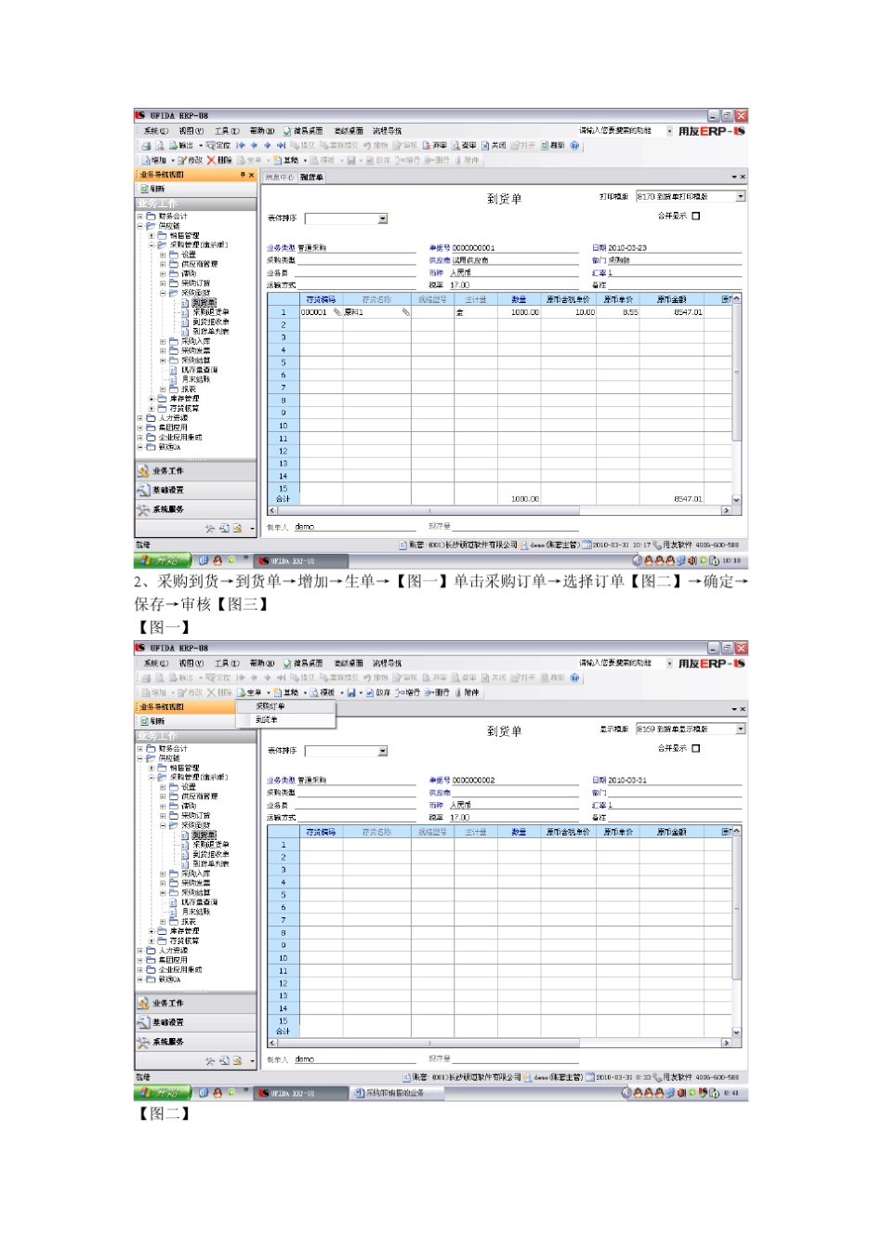Screen dimensions: 883x1249
Task: Expand 销售管理 tree node in order 0000000001 window
Action: (152, 236)
